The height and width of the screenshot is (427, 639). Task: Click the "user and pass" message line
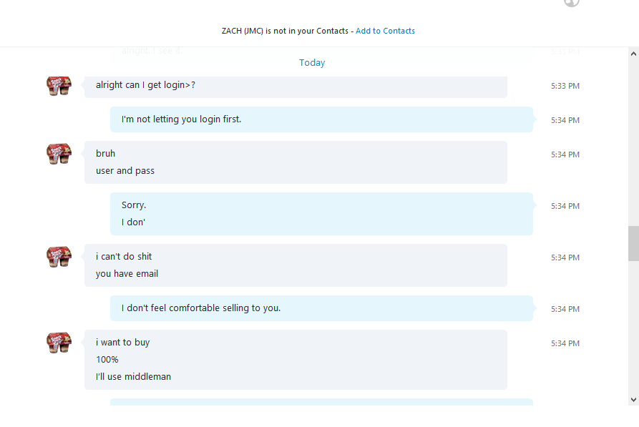125,171
